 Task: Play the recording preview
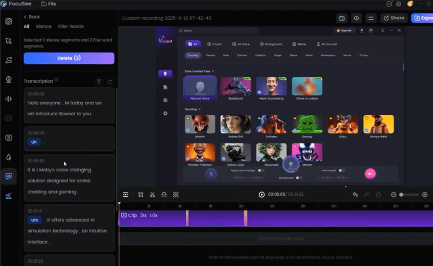(262, 194)
